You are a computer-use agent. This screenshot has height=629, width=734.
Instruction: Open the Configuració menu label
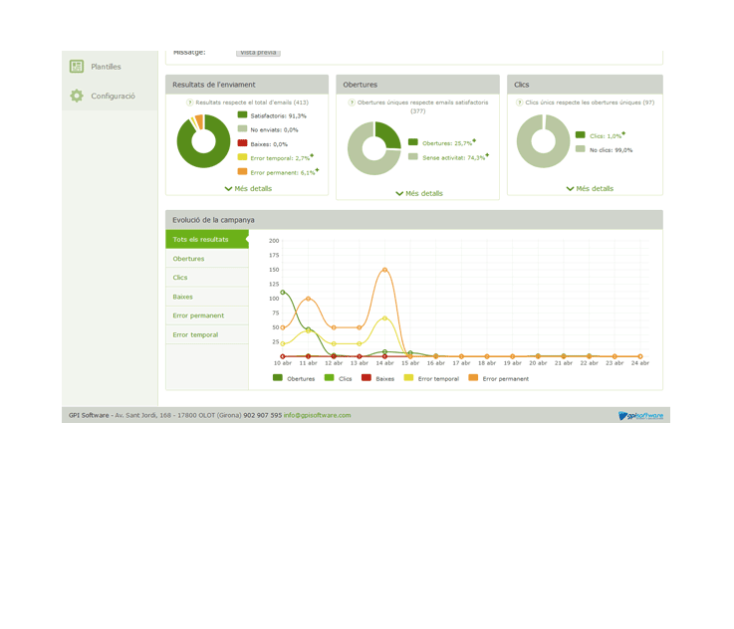pyautogui.click(x=113, y=96)
